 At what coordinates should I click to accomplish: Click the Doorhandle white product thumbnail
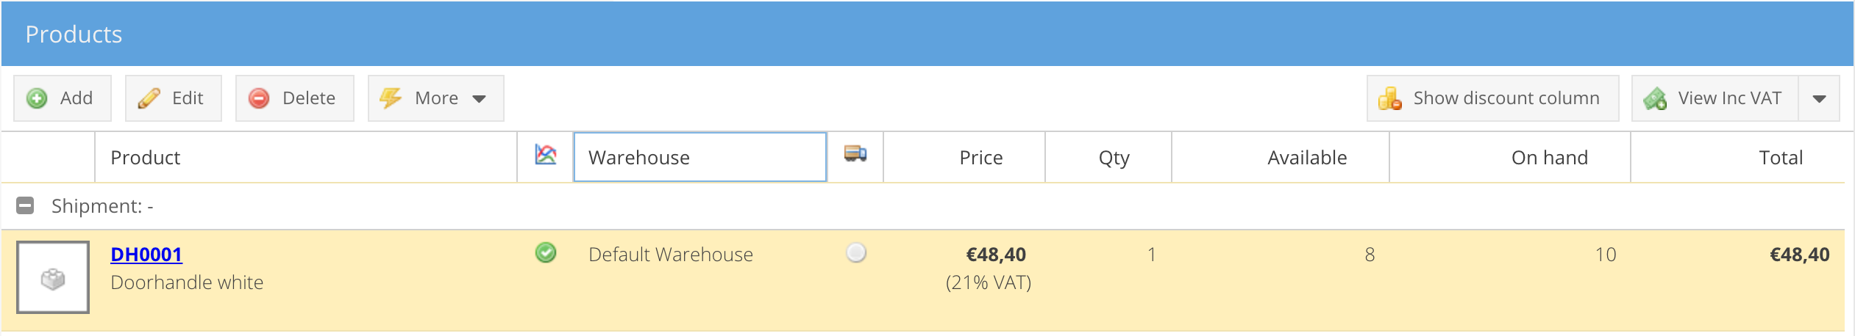pyautogui.click(x=53, y=278)
